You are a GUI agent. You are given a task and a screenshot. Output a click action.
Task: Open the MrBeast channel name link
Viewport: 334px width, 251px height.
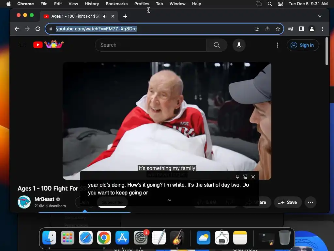point(44,199)
